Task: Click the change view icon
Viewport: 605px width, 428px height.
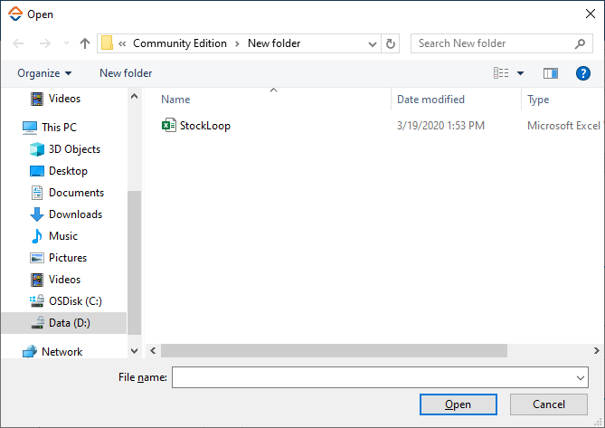Action: pyautogui.click(x=501, y=73)
